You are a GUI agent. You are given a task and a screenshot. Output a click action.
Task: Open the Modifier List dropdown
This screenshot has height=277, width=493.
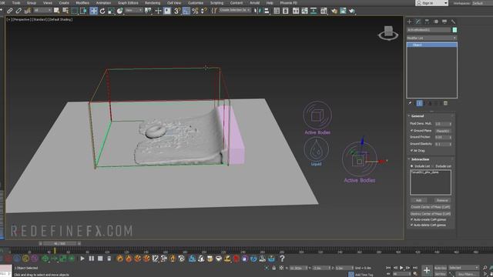click(x=431, y=38)
